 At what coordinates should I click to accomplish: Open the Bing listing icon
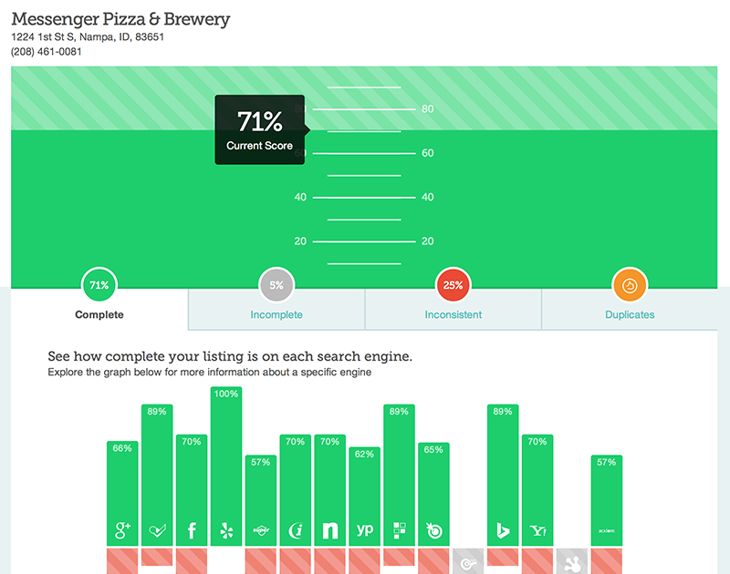click(503, 530)
